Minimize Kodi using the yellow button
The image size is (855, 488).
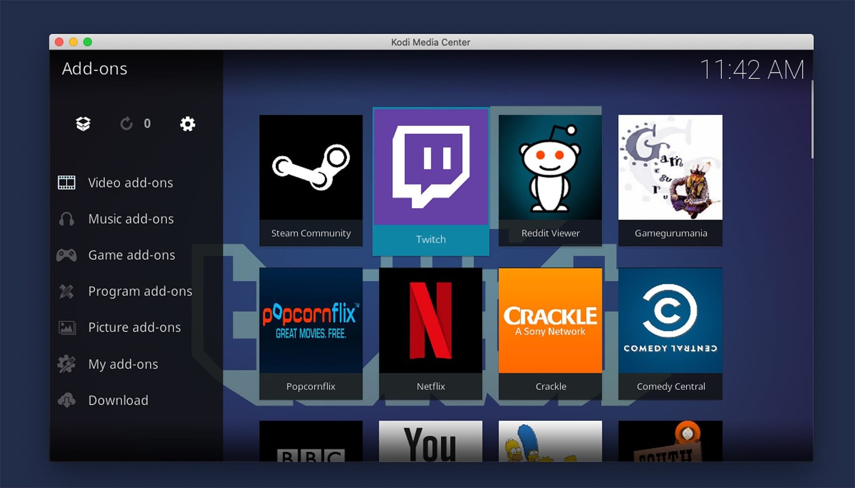coord(73,42)
